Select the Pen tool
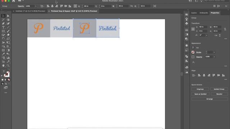230x129 pixels. [3, 23]
